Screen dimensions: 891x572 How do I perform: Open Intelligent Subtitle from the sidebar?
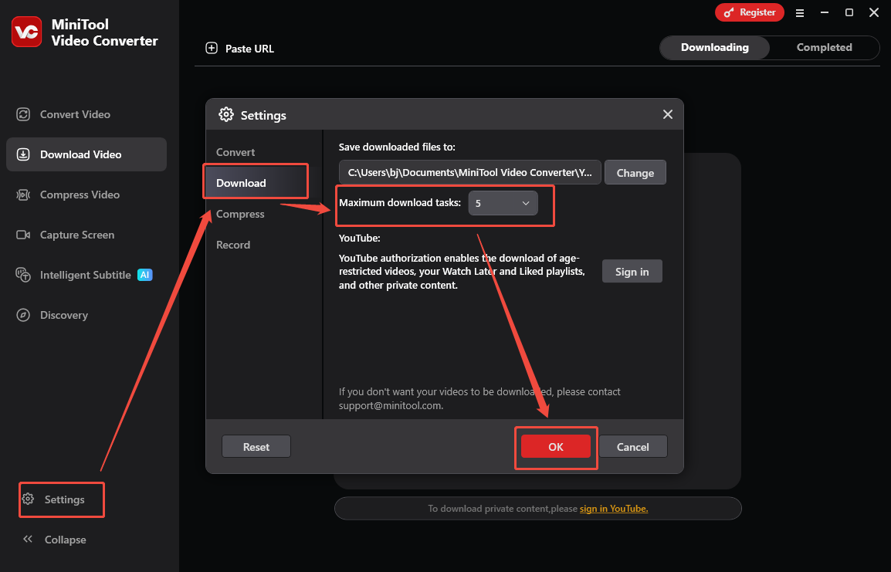pos(85,275)
